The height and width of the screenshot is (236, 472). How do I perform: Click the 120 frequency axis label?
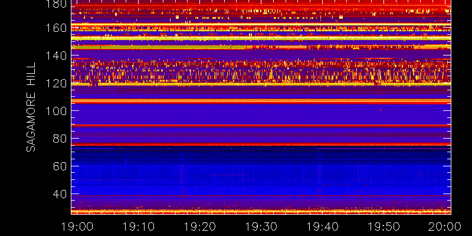[x=56, y=83]
